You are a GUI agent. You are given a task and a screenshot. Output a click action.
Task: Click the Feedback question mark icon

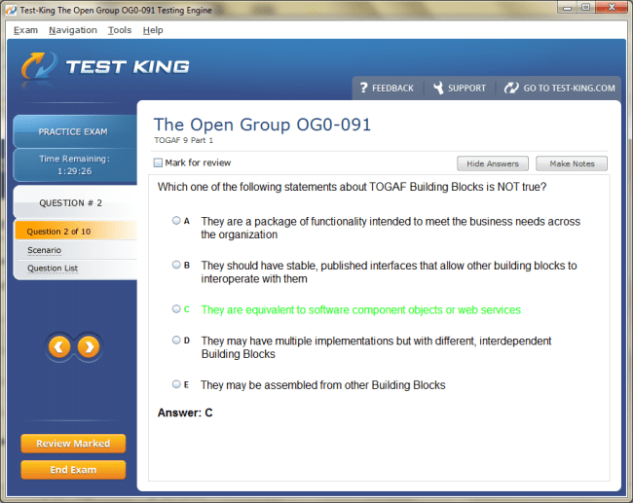[x=364, y=88]
